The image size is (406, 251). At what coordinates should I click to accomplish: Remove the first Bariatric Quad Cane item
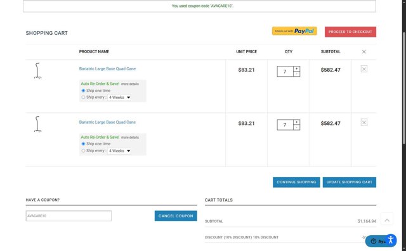363,69
